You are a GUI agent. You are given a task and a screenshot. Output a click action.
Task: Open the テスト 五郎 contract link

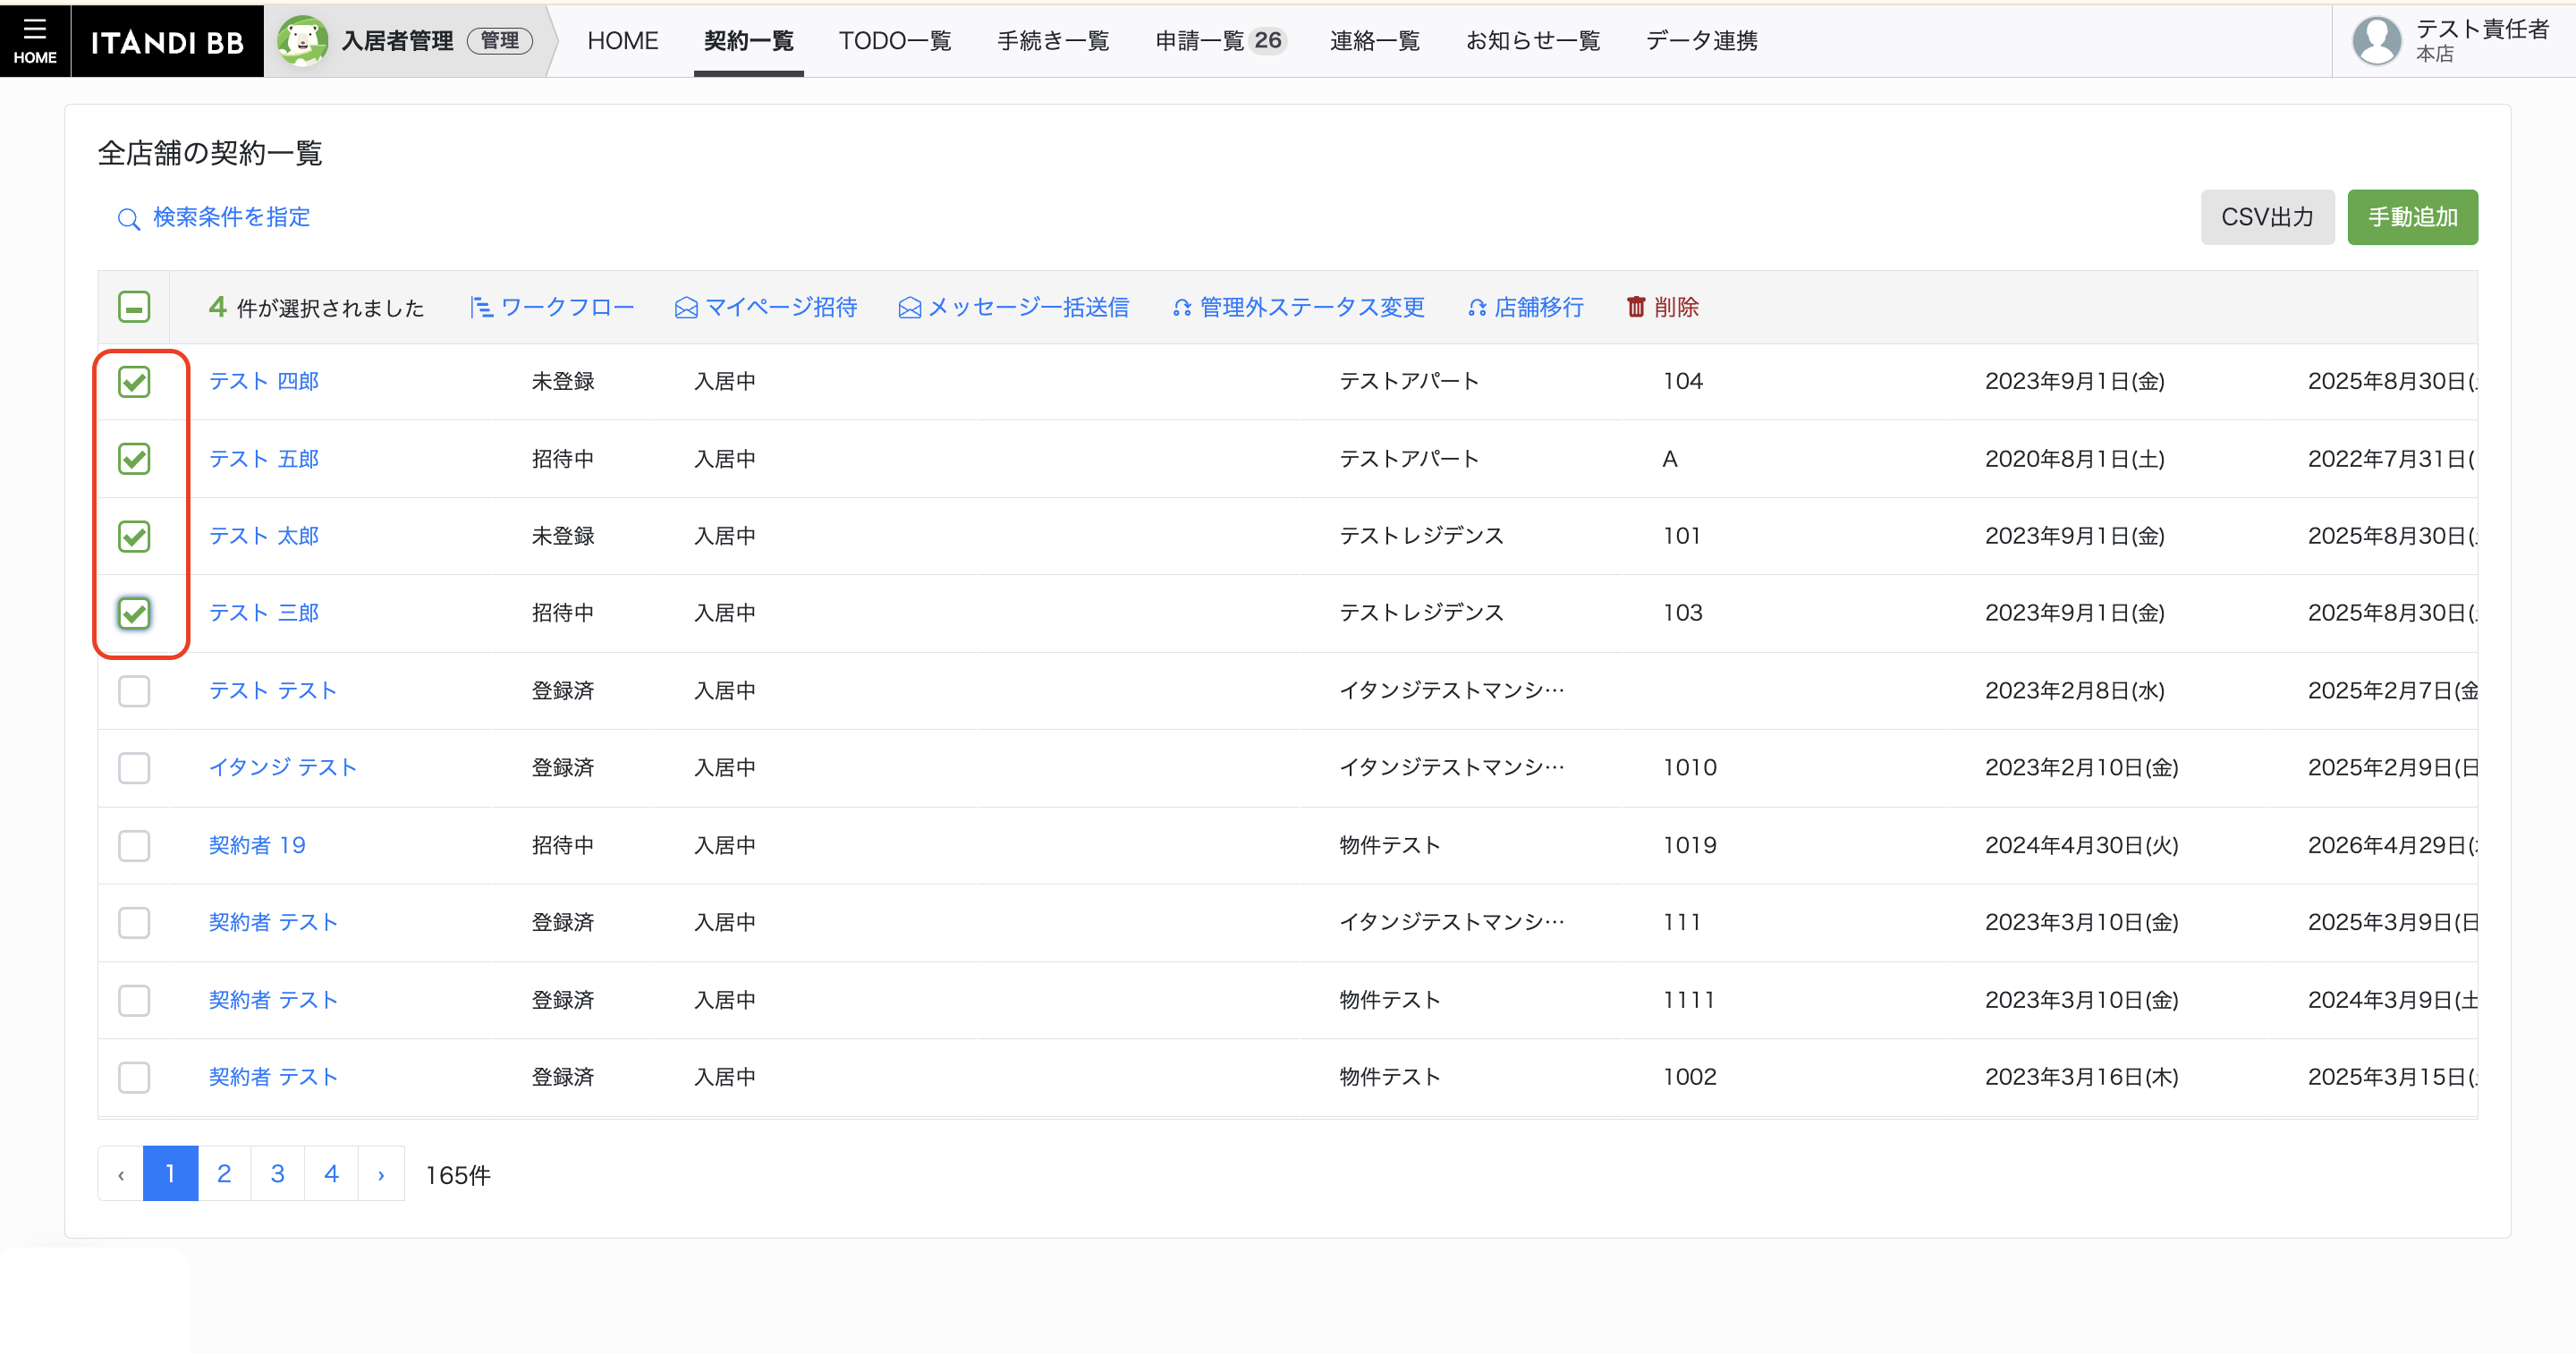(x=263, y=459)
